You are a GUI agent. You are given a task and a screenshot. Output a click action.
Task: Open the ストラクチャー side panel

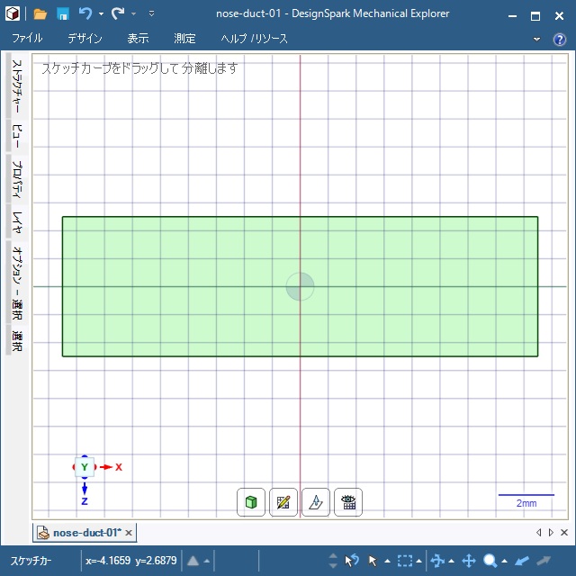coord(17,88)
